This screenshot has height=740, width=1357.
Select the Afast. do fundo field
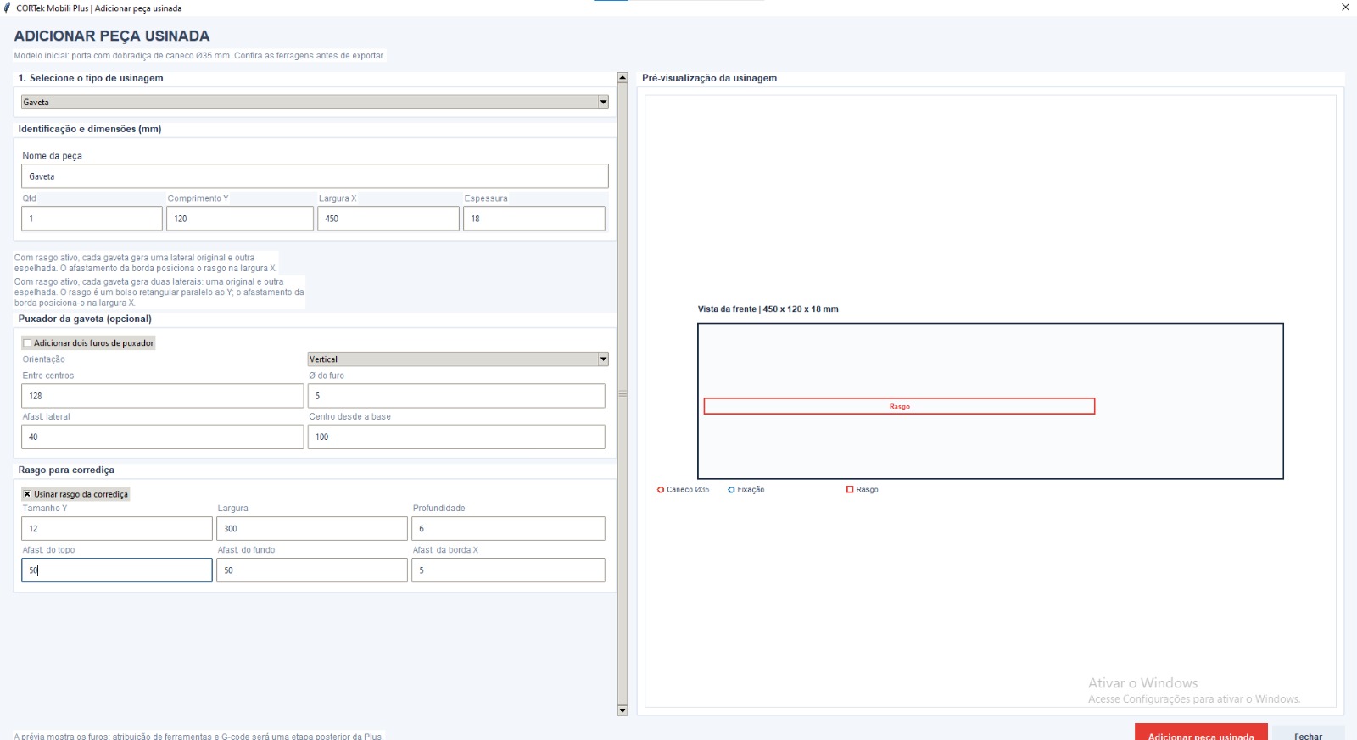(x=312, y=570)
